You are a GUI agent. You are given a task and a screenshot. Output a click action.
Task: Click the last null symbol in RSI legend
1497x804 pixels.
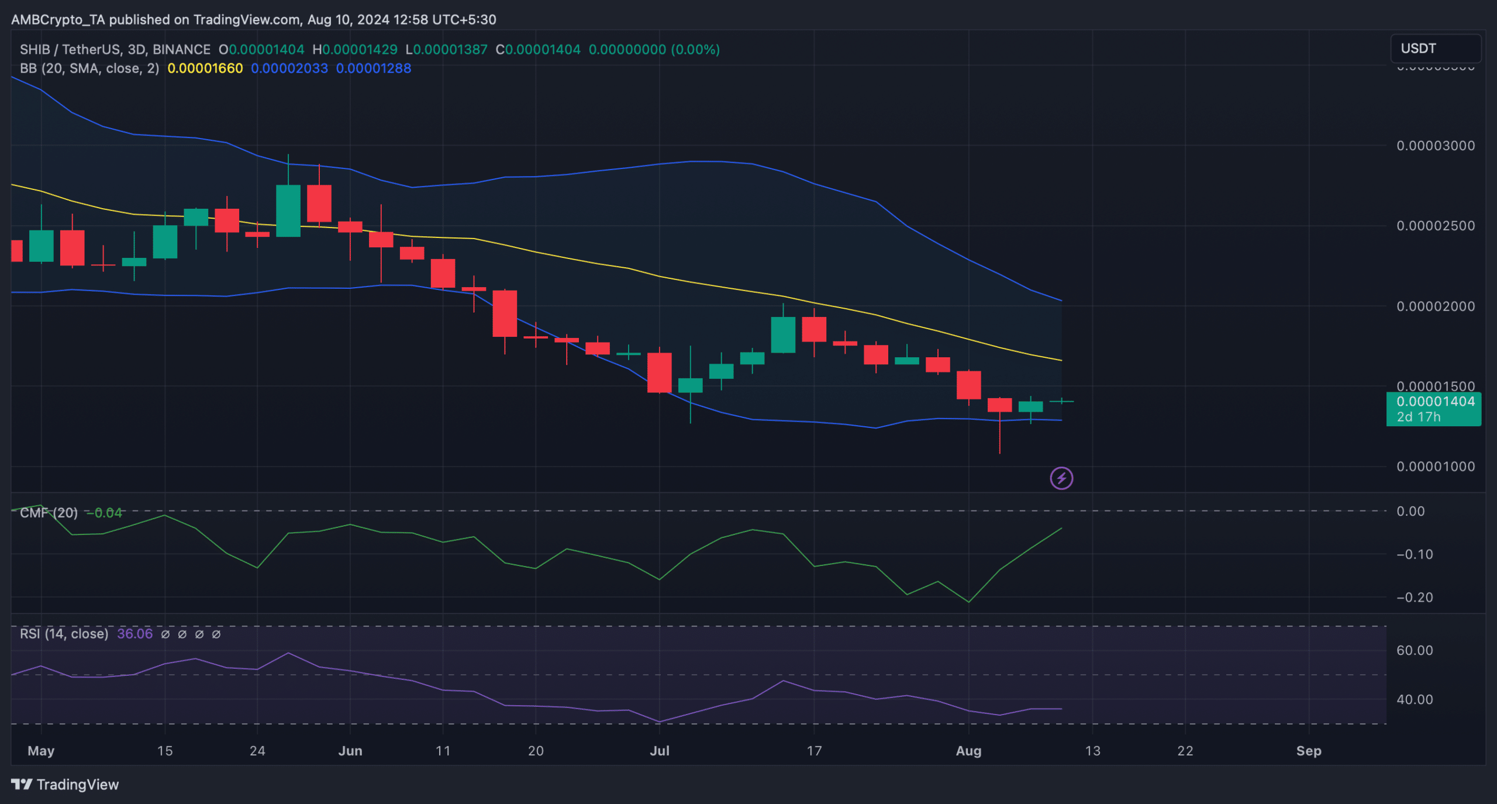[x=216, y=634]
